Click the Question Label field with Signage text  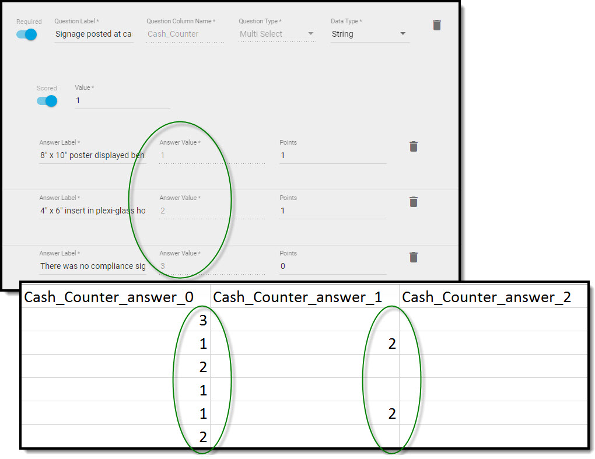coord(93,34)
